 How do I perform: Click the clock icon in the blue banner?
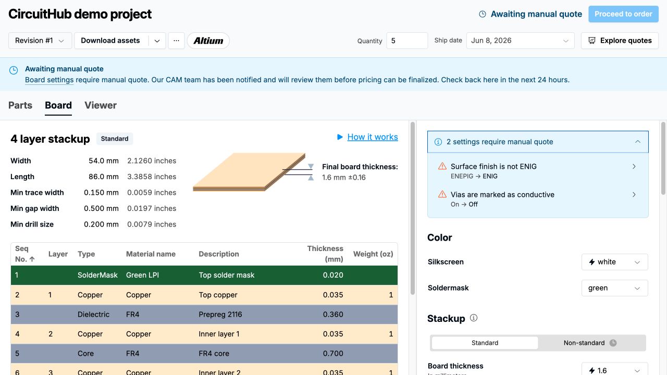[14, 70]
